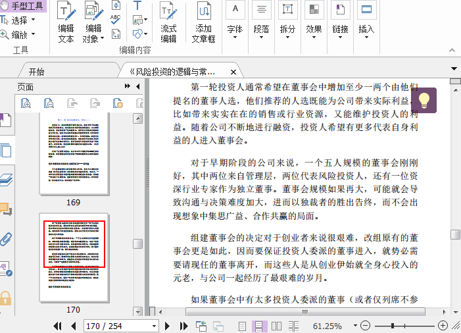Go to the previous page
461x333 pixels.
coord(74,326)
